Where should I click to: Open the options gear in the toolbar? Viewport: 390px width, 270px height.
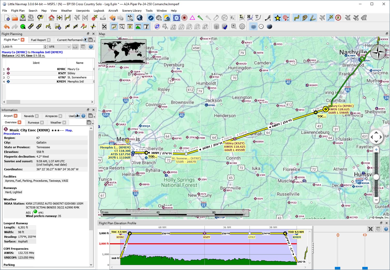tap(242, 26)
